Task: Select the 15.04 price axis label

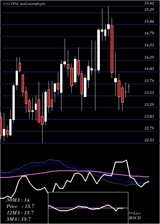Action: (x=149, y=21)
